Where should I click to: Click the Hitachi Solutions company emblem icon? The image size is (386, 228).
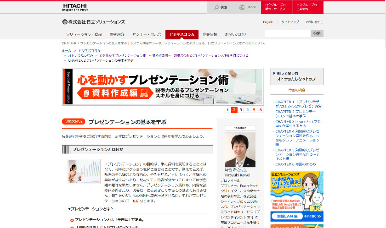[65, 22]
